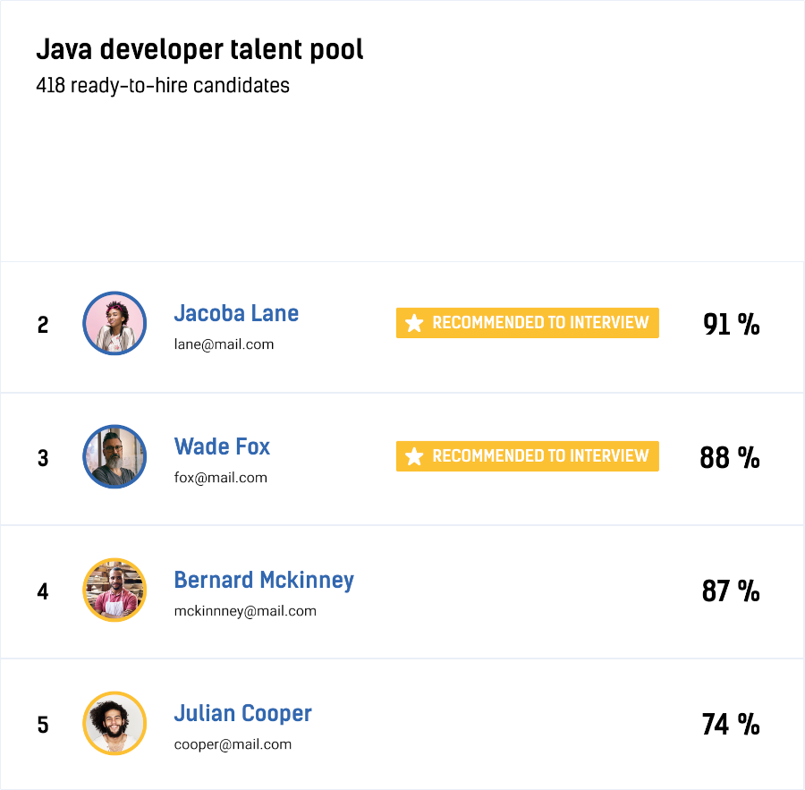The height and width of the screenshot is (790, 805).
Task: Click email mckinnney@mail.com
Action: click(245, 611)
